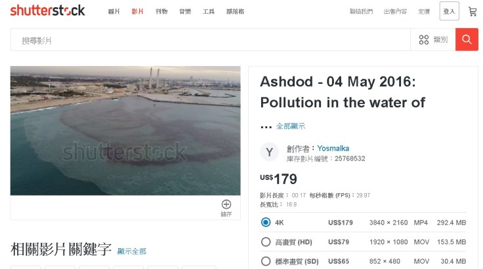Open the Yosmalka creator profile link
483x269 pixels.
333,149
